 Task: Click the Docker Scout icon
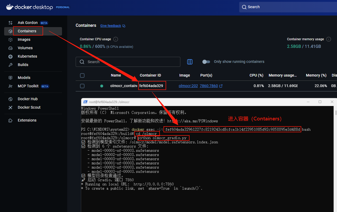(x=11, y=108)
